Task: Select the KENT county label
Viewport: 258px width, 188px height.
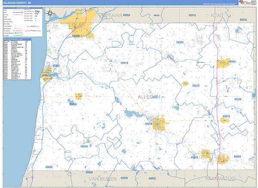Action: pos(218,15)
